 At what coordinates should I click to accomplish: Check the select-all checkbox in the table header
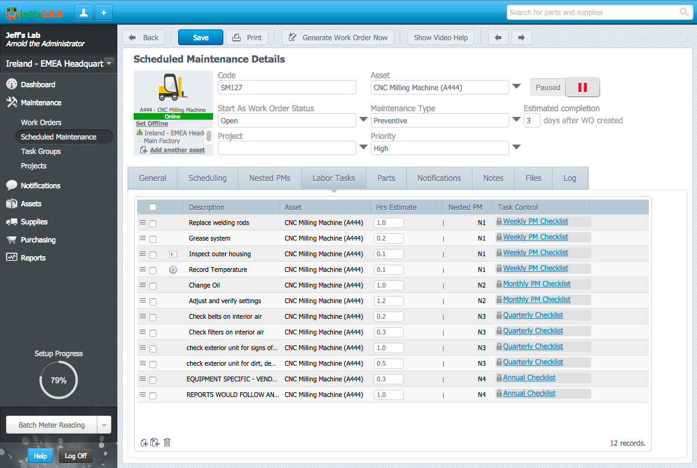(x=153, y=206)
